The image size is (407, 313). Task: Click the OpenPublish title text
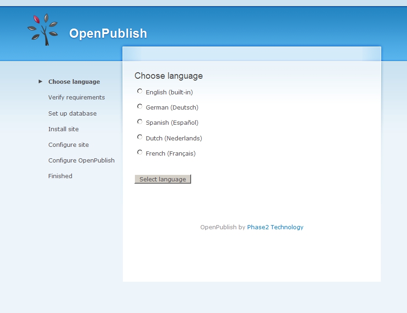coord(108,34)
